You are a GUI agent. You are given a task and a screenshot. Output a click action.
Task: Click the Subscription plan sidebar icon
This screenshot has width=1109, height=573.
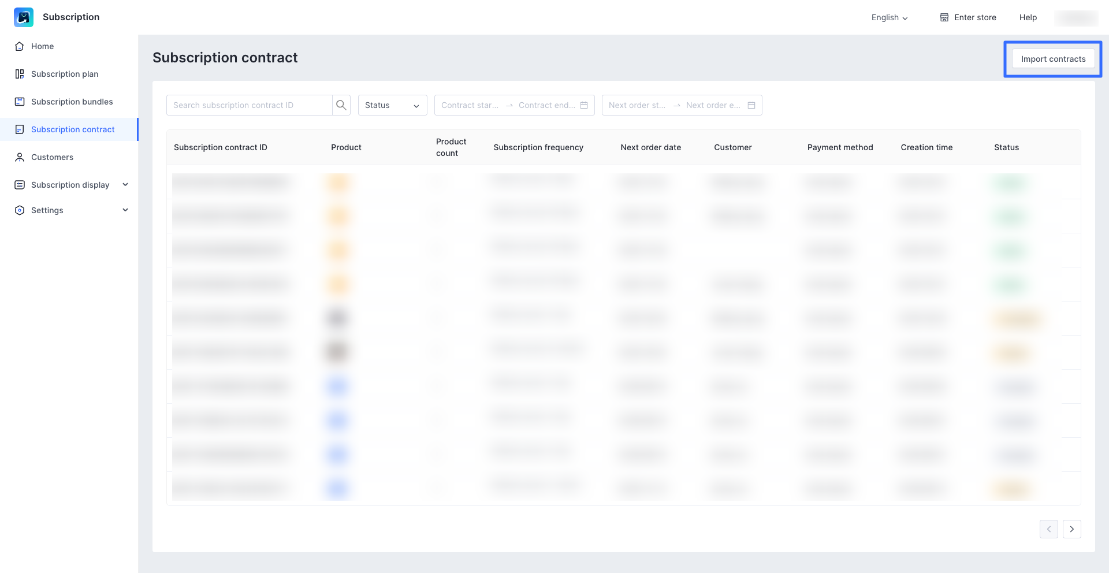click(x=20, y=74)
